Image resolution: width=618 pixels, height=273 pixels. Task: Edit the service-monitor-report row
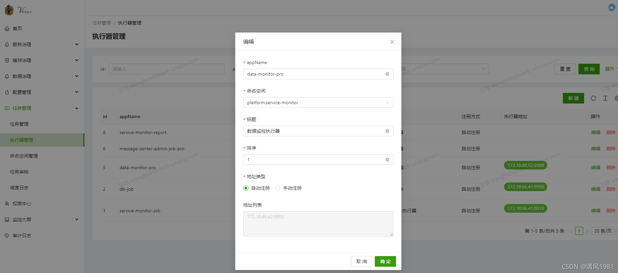tap(596, 132)
